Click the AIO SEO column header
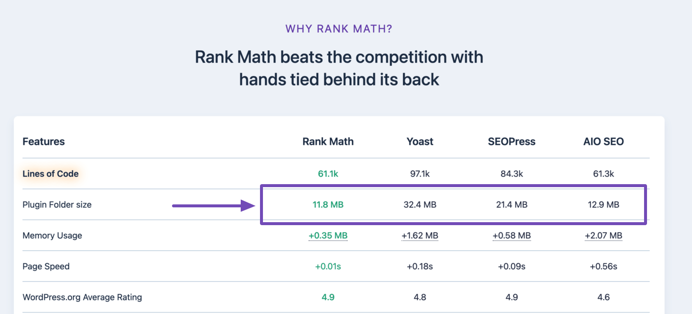Screen dimensions: 692x314 click(603, 142)
